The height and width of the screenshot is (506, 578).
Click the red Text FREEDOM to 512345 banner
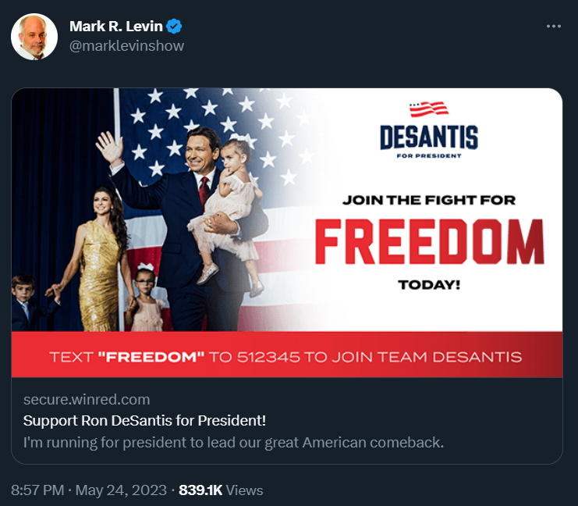click(x=287, y=355)
